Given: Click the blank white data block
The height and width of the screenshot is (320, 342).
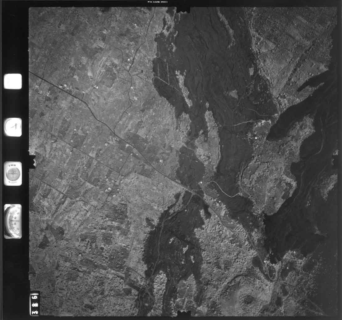Looking at the screenshot, I should [x=13, y=81].
